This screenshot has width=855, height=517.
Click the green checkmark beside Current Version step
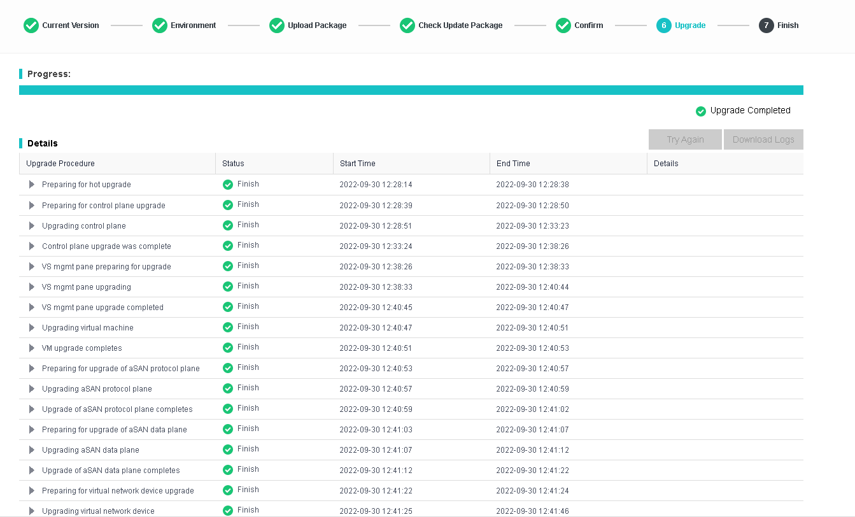click(x=31, y=25)
